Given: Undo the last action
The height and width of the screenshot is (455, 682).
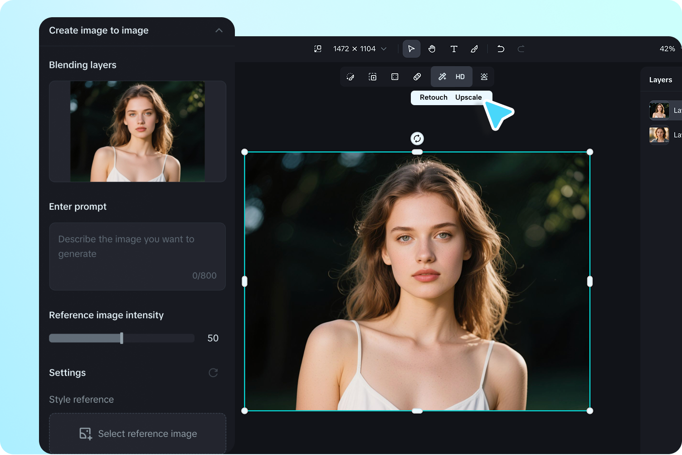Looking at the screenshot, I should tap(501, 49).
